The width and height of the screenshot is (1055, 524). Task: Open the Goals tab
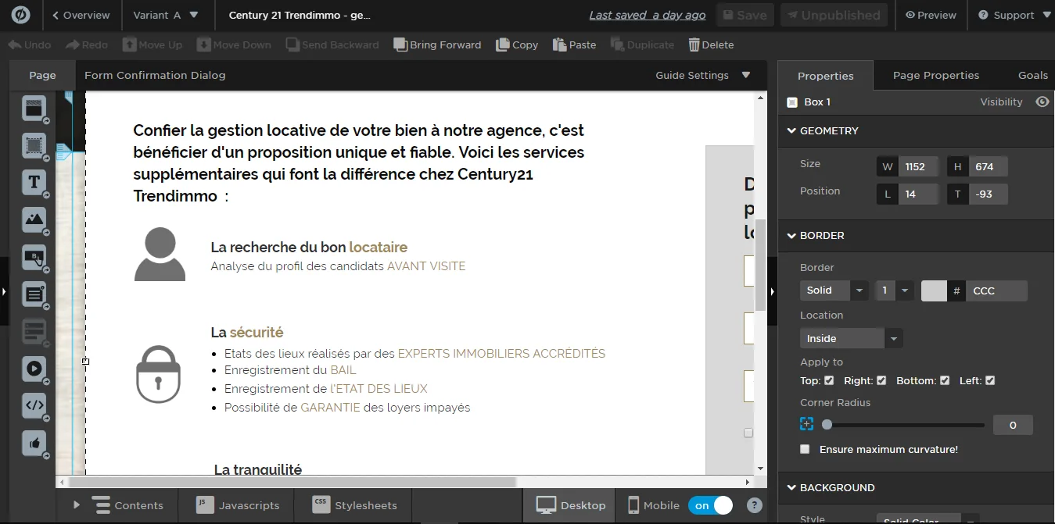tap(1032, 75)
